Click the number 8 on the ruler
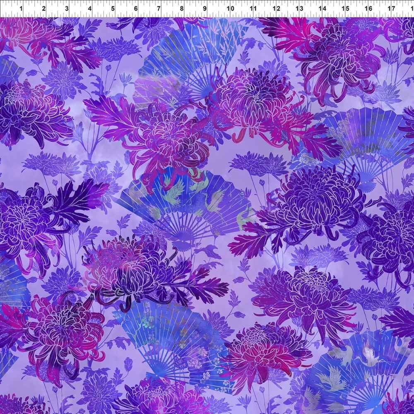414x414 pixels. tap(181, 8)
